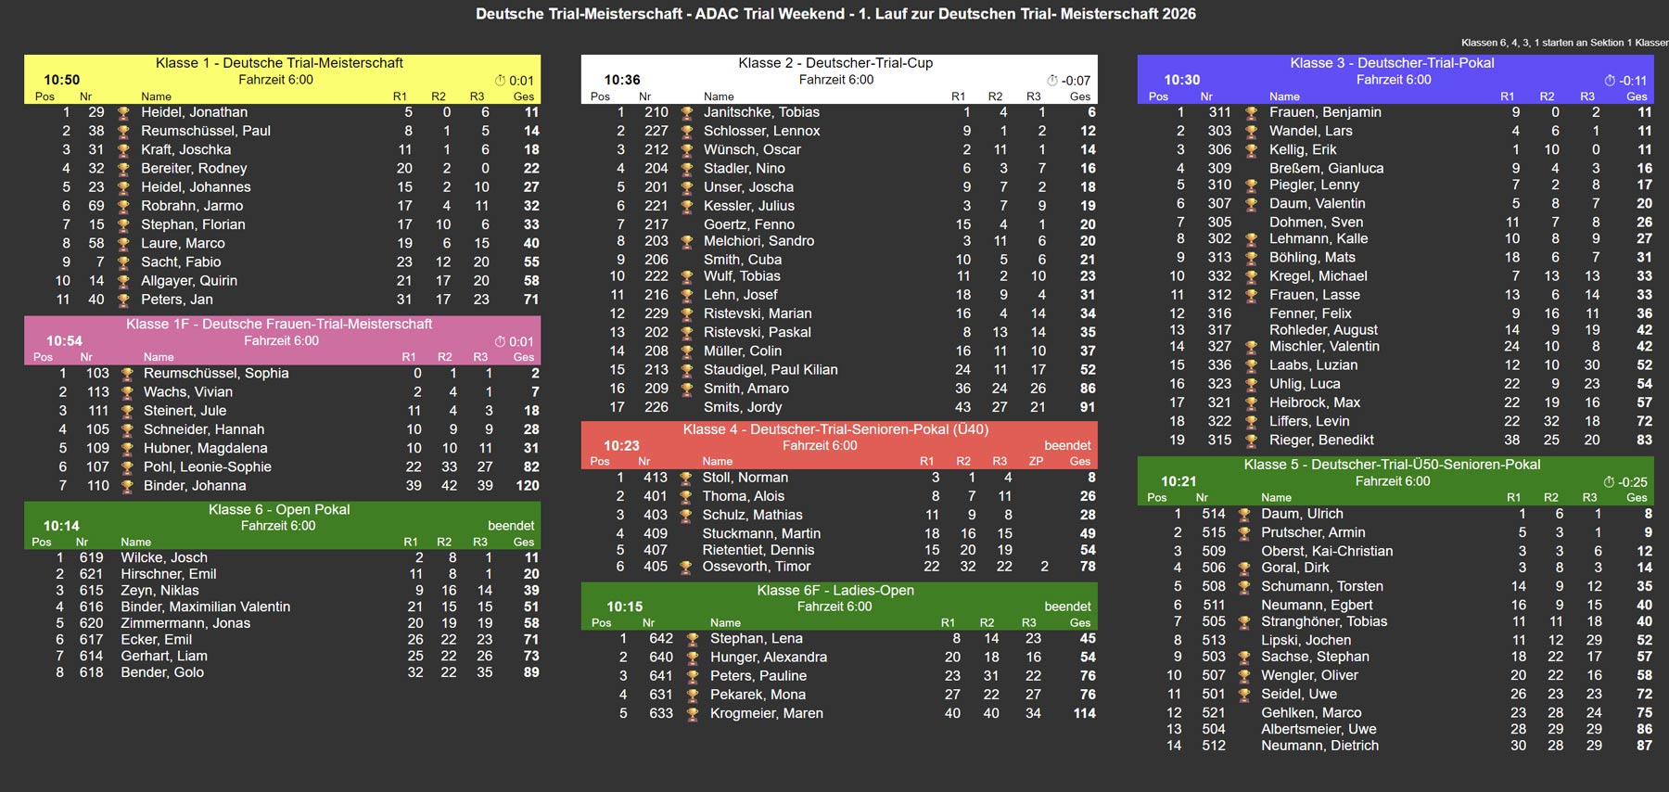Select the Klasse 1 - Deutsche Trial-Meisterschaft title
Viewport: 1669px width, 792px height.
(279, 63)
